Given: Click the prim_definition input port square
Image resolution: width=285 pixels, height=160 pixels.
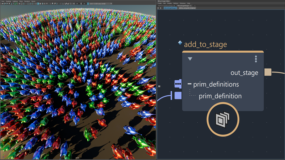Looking at the screenshot, I should coord(178,96).
